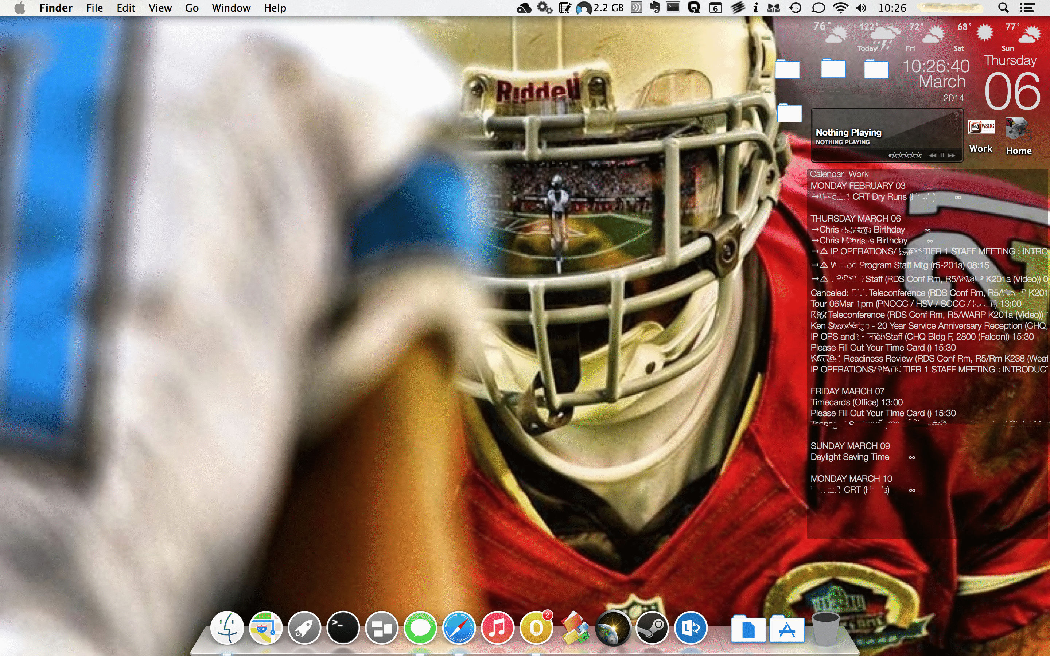Launch Maps from the Dock
Viewport: 1050px width, 656px height.
coord(265,628)
